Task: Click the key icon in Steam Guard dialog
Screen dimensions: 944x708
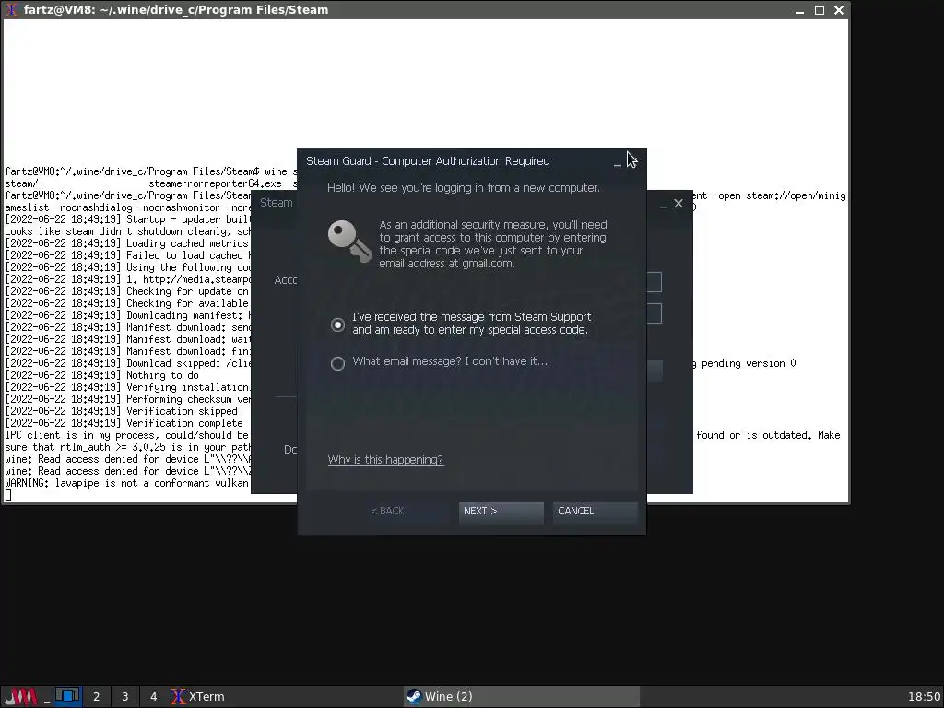Action: tap(349, 241)
